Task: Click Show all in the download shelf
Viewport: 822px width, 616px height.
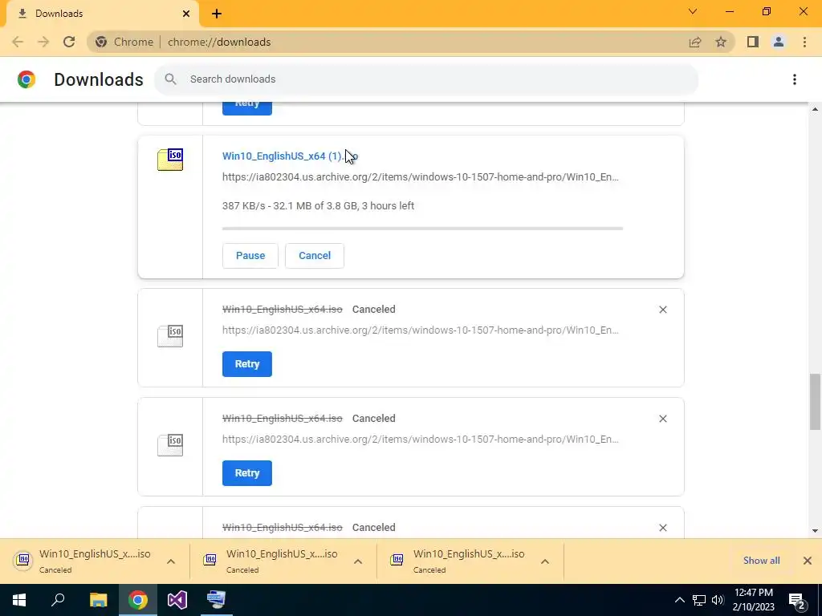Action: [761, 561]
